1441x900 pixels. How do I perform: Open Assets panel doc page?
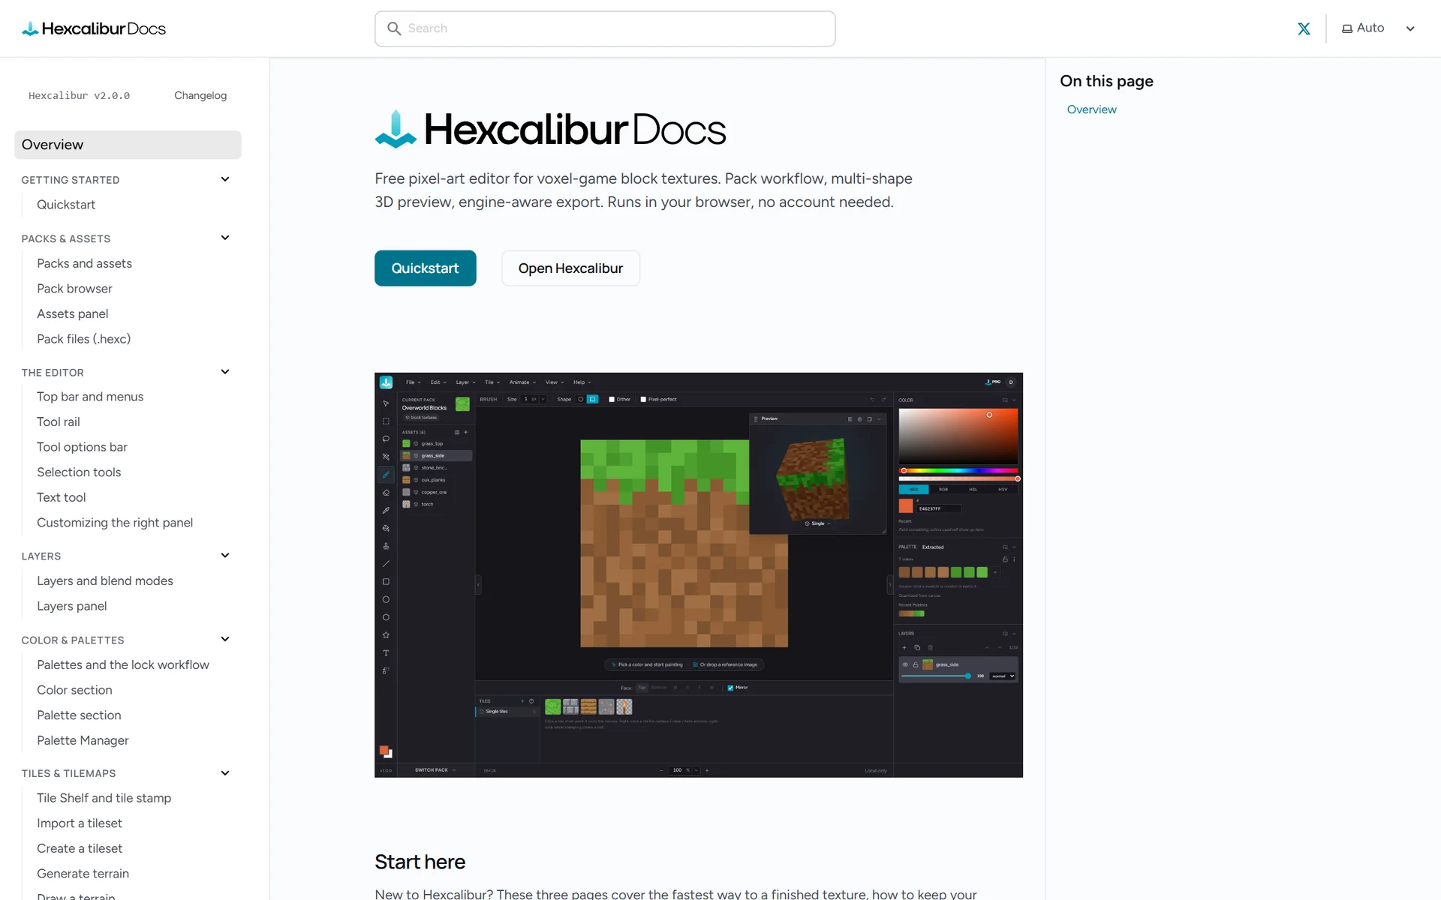(72, 313)
